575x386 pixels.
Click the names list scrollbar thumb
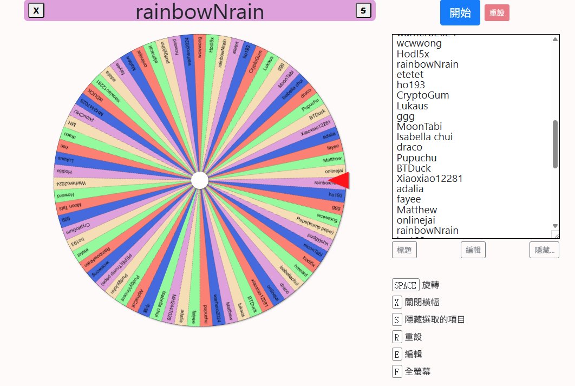click(555, 144)
